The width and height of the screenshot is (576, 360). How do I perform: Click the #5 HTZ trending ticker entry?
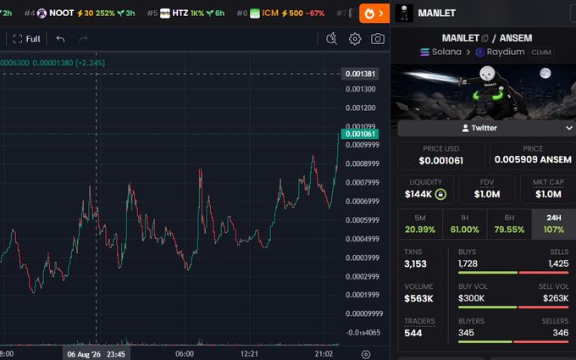[x=186, y=14]
